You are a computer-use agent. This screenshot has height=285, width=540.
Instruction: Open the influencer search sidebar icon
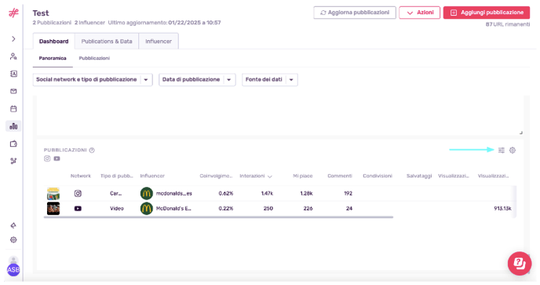[13, 57]
